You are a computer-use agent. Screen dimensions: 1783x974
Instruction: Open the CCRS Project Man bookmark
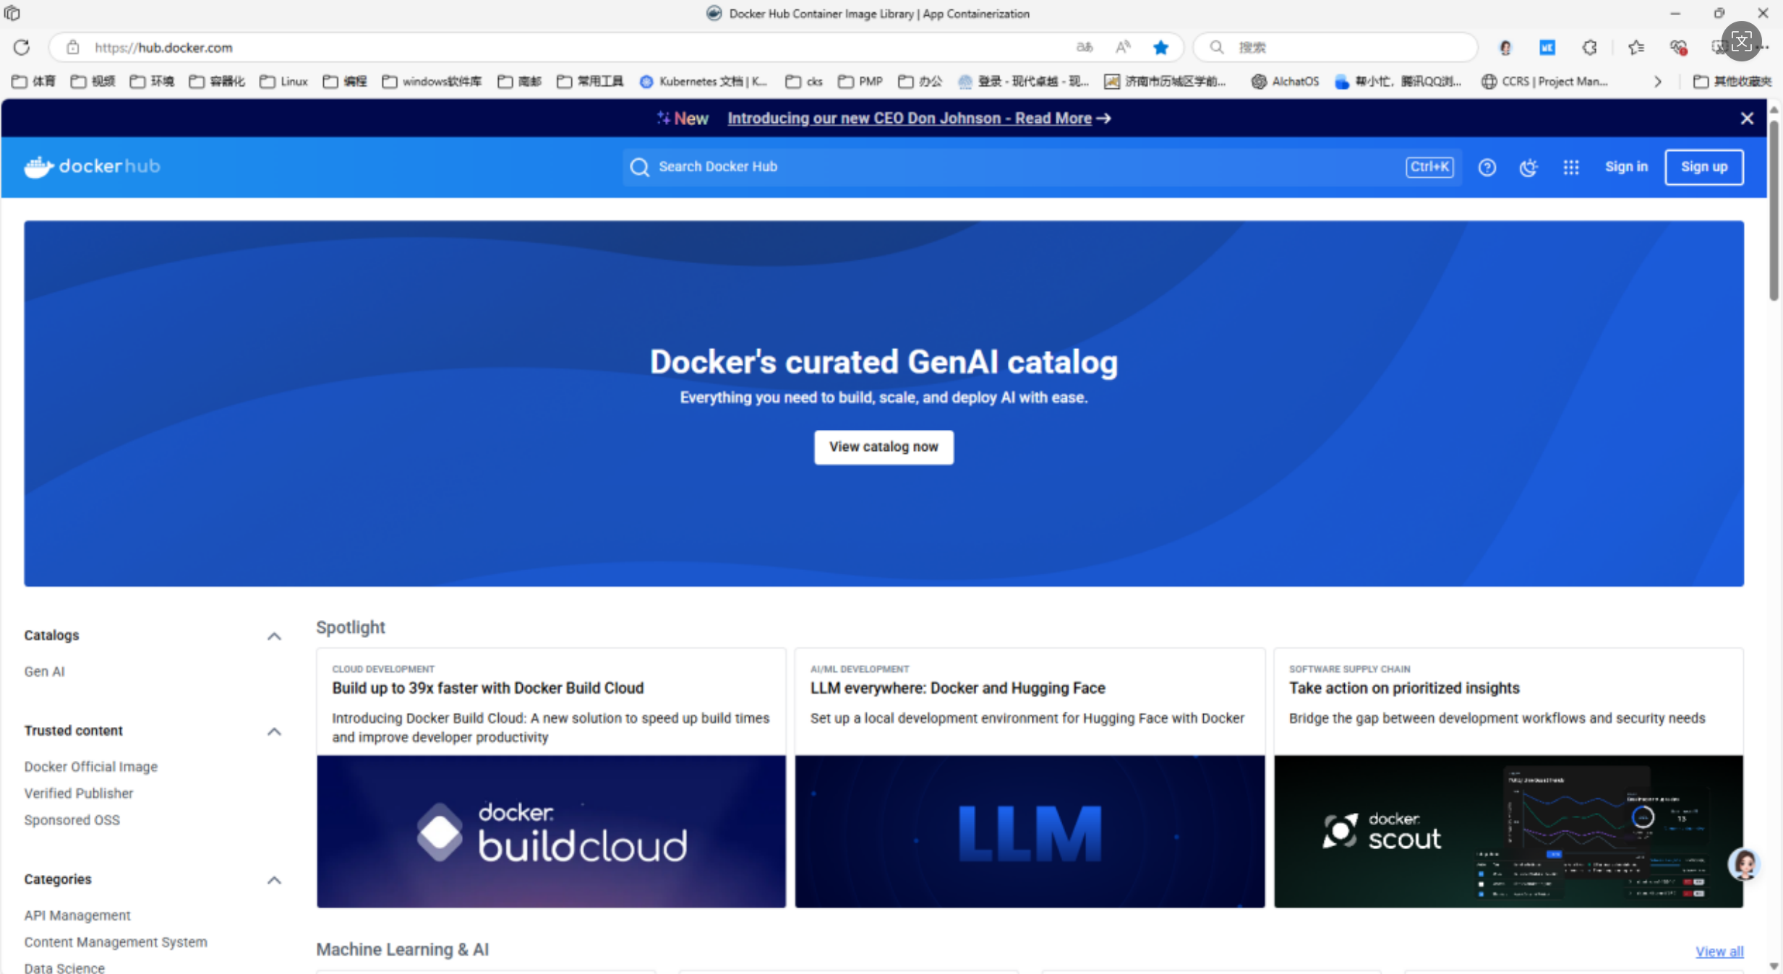pyautogui.click(x=1544, y=82)
